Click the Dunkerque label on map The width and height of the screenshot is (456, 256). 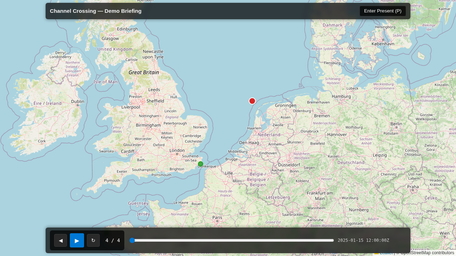[x=207, y=166]
